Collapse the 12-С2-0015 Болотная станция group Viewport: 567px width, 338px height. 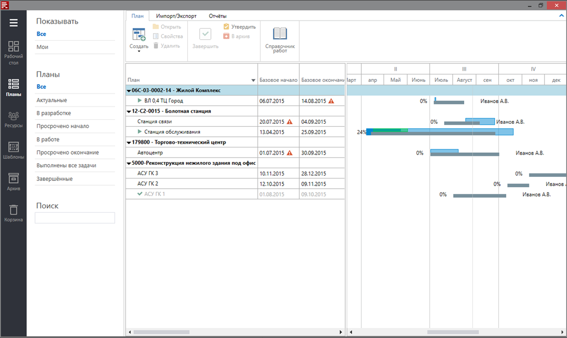pyautogui.click(x=129, y=111)
